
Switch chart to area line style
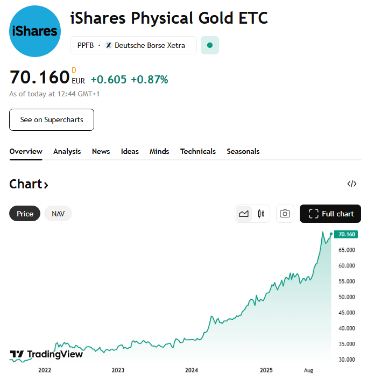point(244,214)
